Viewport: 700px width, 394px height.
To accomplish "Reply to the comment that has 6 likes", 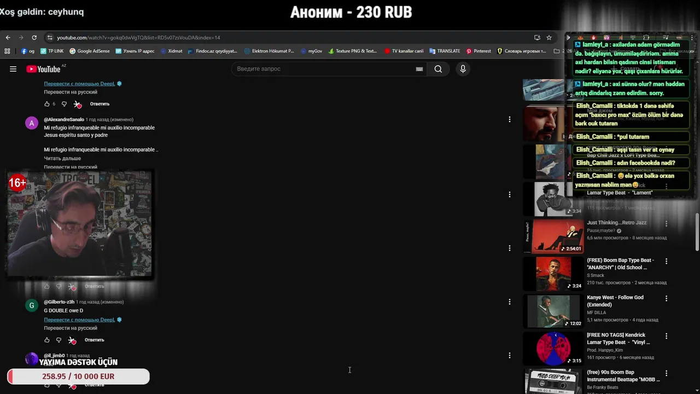I will click(x=100, y=104).
